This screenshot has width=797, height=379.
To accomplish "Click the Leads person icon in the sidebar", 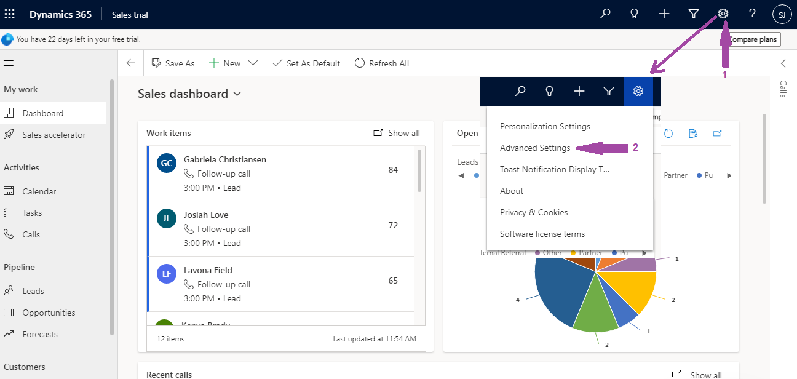I will (9, 291).
